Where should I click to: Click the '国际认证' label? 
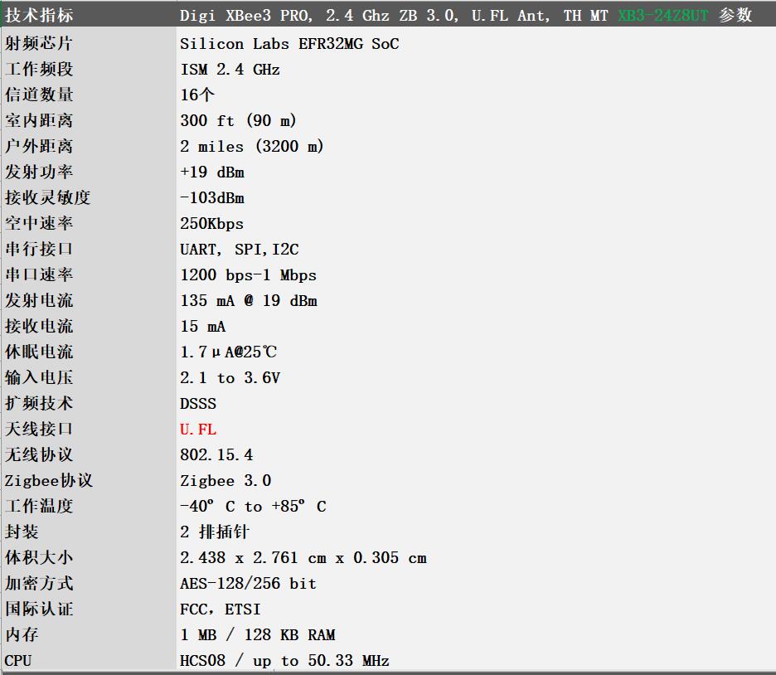[39, 609]
